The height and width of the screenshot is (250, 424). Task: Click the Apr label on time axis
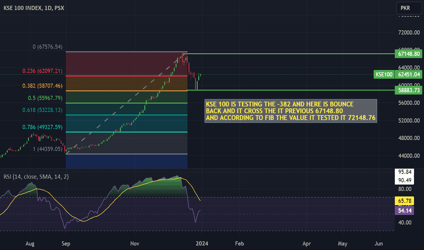tap(307, 244)
